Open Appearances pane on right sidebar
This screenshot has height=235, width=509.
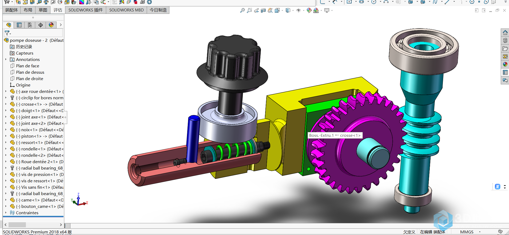click(x=505, y=64)
